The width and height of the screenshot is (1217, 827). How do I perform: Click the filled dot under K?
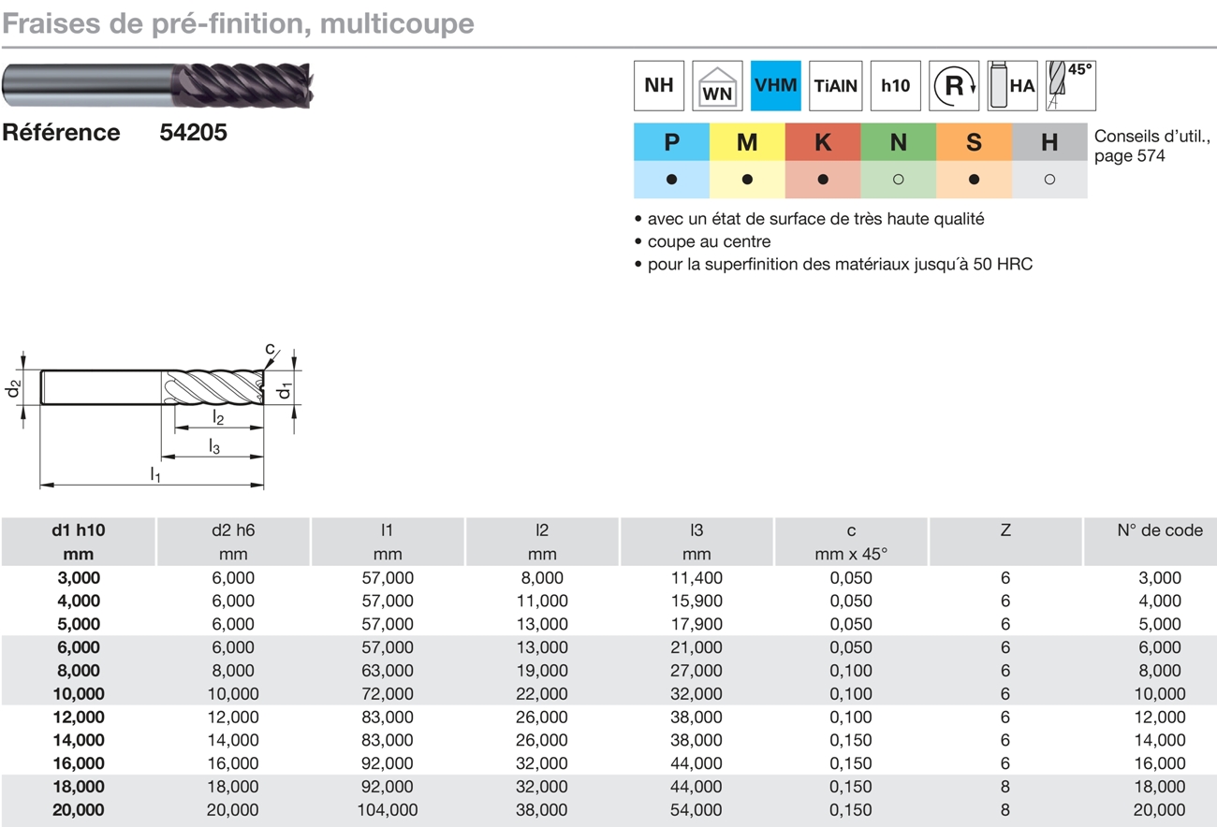823,180
